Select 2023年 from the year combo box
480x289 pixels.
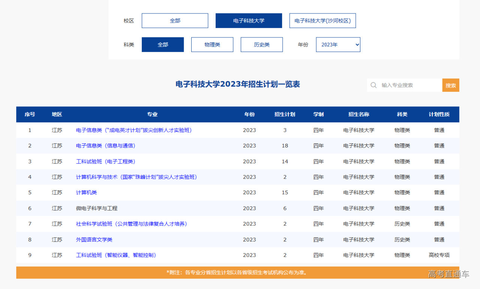click(x=338, y=44)
